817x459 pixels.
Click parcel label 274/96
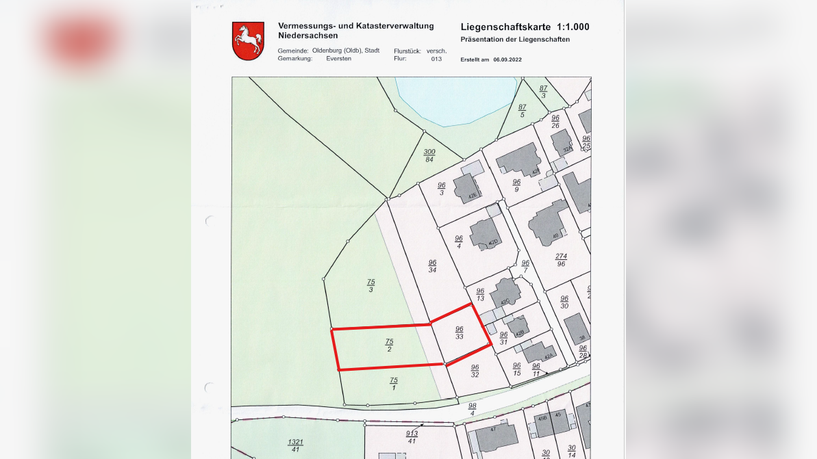click(561, 260)
